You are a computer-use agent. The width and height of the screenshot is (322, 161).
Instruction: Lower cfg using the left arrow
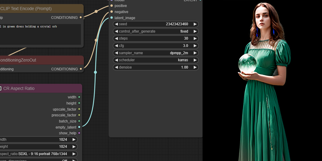116,46
